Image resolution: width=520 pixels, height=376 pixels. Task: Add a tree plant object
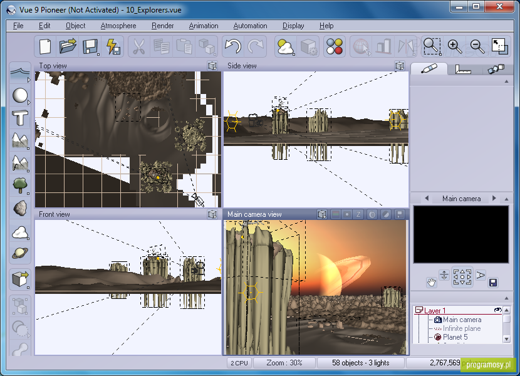[20, 185]
